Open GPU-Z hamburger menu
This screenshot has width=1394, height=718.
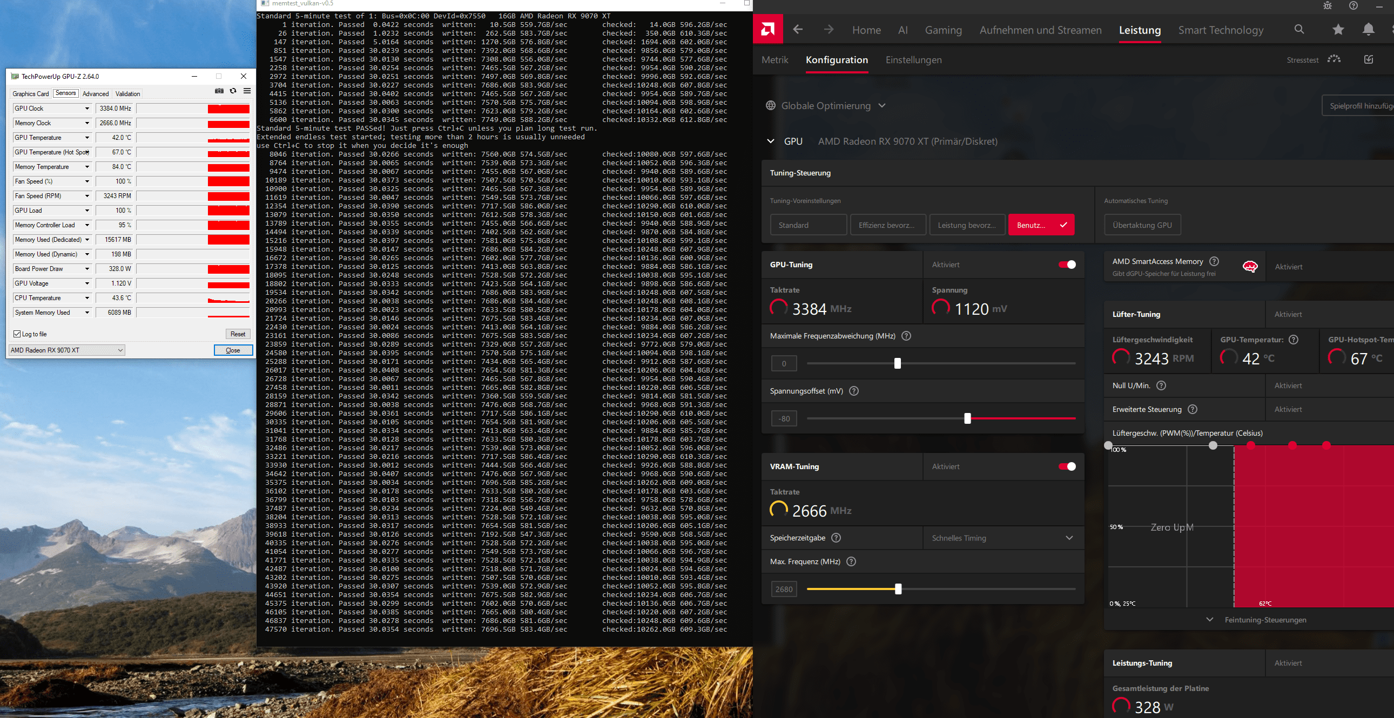point(247,91)
